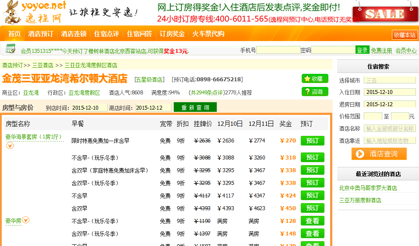Click the 收藏本站 bookmark site button
419x246 pixels.
click(404, 35)
